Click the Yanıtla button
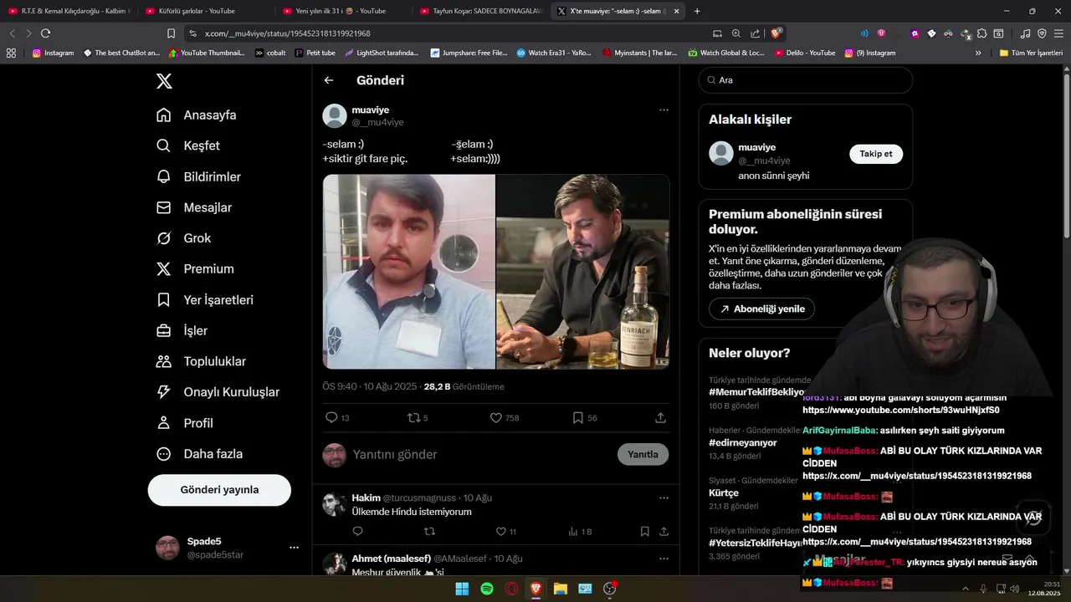Screen dimensions: 1071x602 [x=643, y=454]
